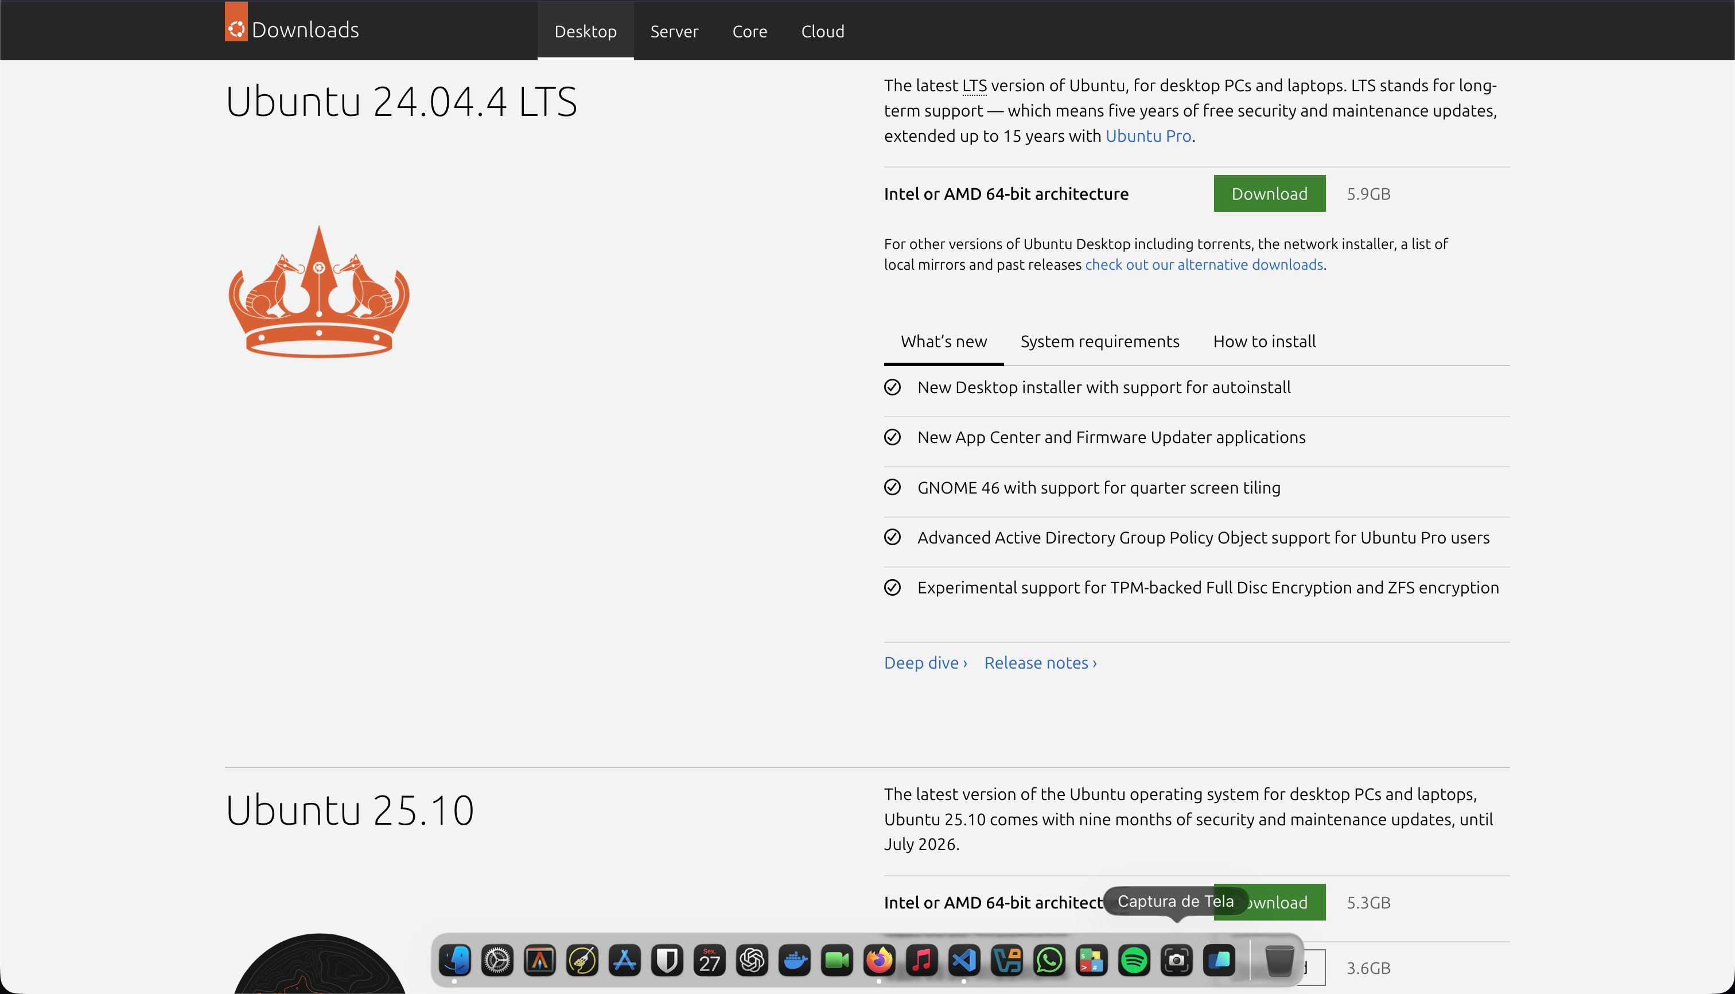Open ChatGPT app in the dock

click(752, 961)
